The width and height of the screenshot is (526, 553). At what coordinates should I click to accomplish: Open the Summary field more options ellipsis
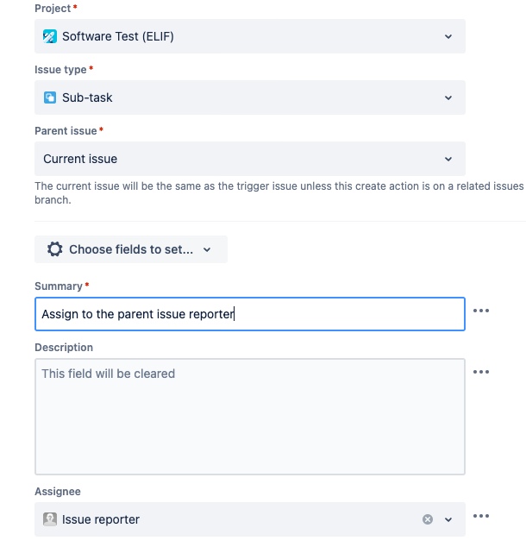[x=481, y=311]
